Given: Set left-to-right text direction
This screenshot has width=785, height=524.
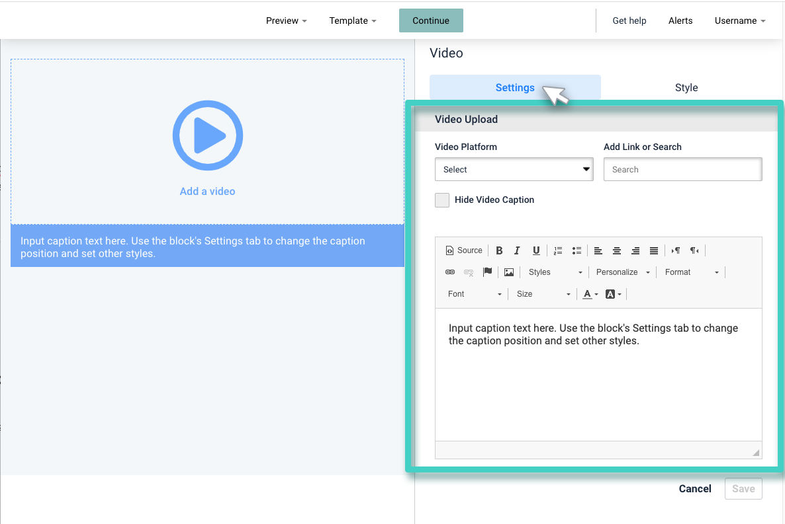Looking at the screenshot, I should pyautogui.click(x=676, y=250).
